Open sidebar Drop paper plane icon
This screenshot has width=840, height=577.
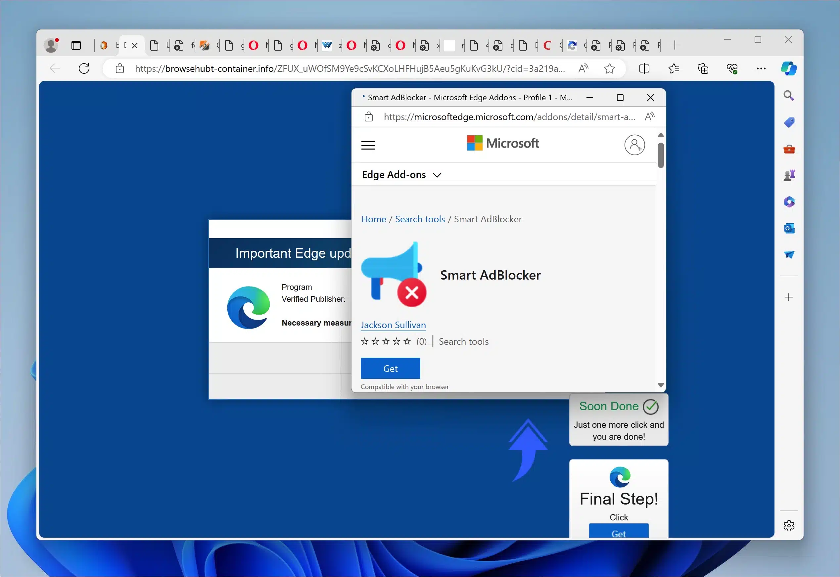[789, 254]
